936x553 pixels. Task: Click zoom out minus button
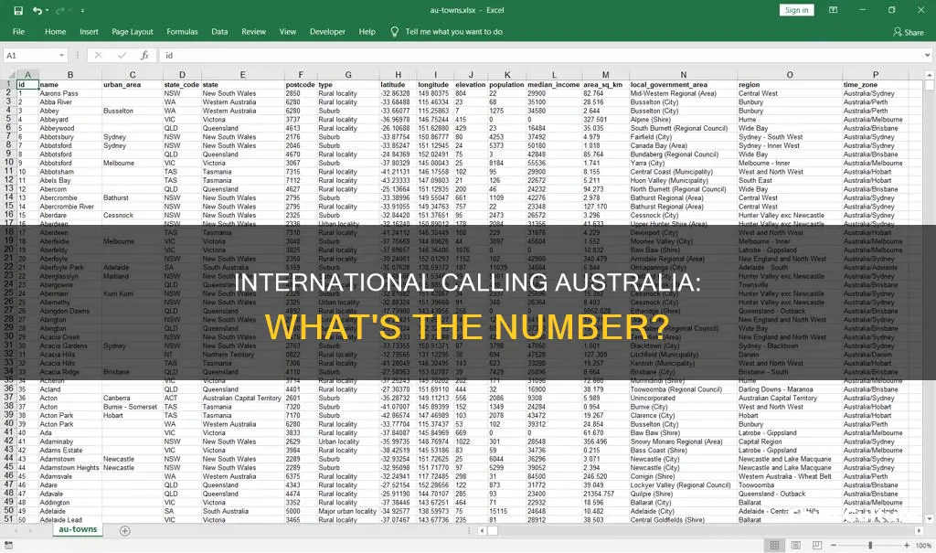[833, 546]
